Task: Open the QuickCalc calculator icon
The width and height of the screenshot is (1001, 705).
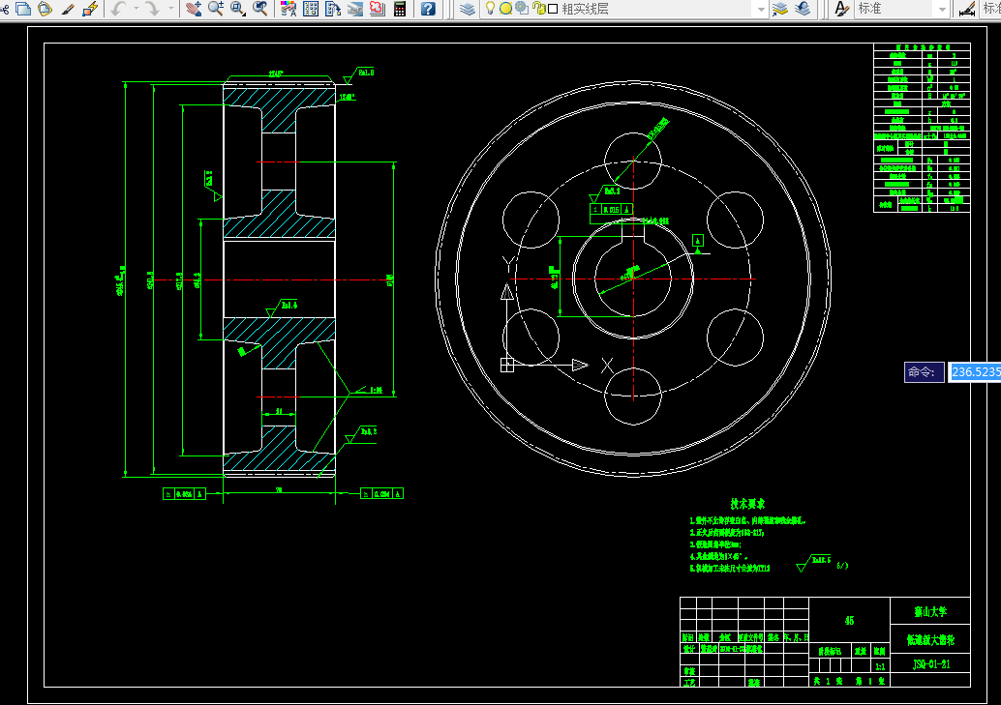Action: tap(400, 9)
